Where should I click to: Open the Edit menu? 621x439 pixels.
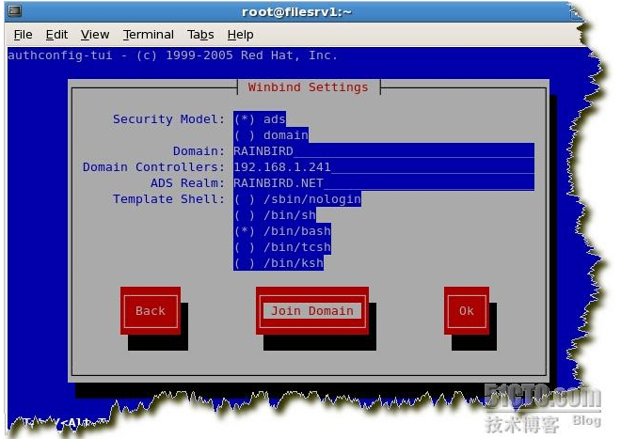(x=56, y=35)
